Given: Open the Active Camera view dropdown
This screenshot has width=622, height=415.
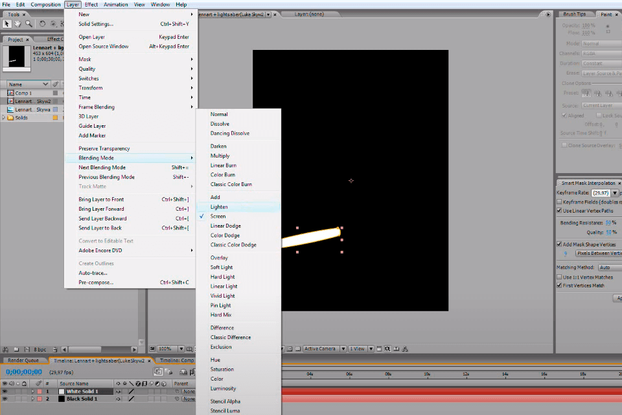Looking at the screenshot, I should [x=324, y=348].
